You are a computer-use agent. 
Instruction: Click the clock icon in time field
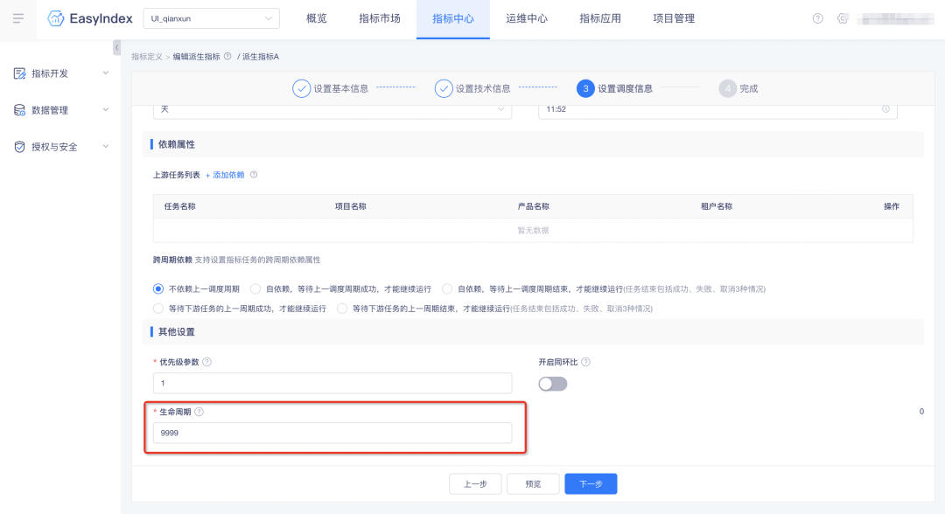tap(885, 109)
